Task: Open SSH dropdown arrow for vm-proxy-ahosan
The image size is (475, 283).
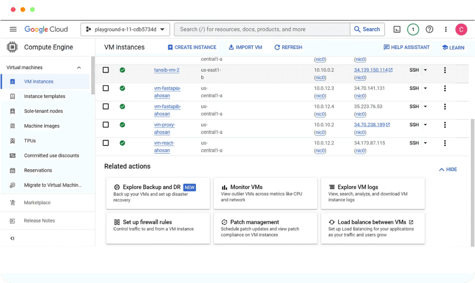Action: coord(425,125)
